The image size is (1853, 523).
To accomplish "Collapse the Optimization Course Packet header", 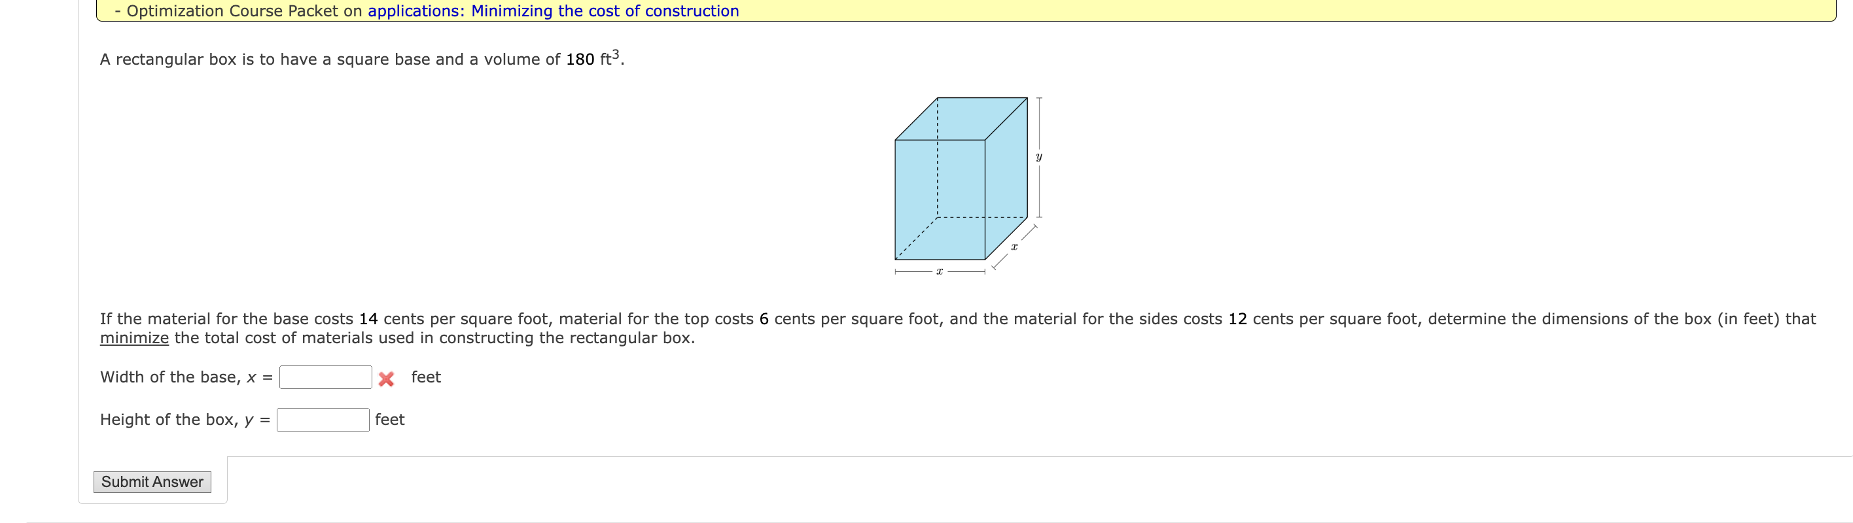I will [x=117, y=10].
